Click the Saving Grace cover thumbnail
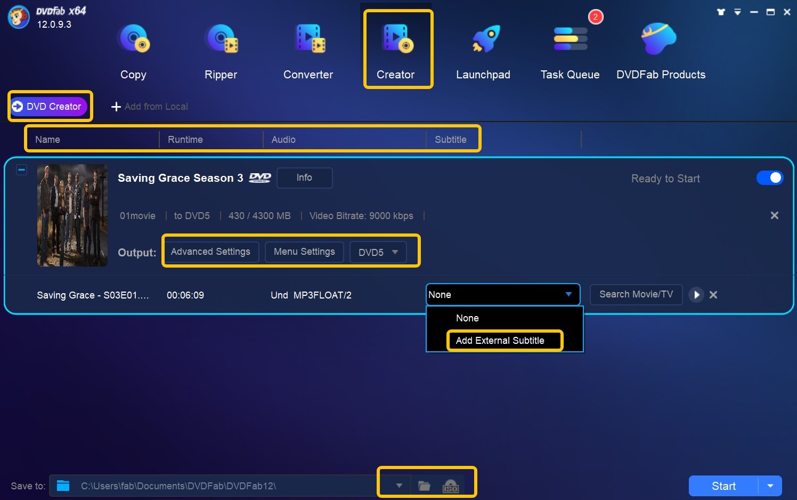 tap(72, 215)
